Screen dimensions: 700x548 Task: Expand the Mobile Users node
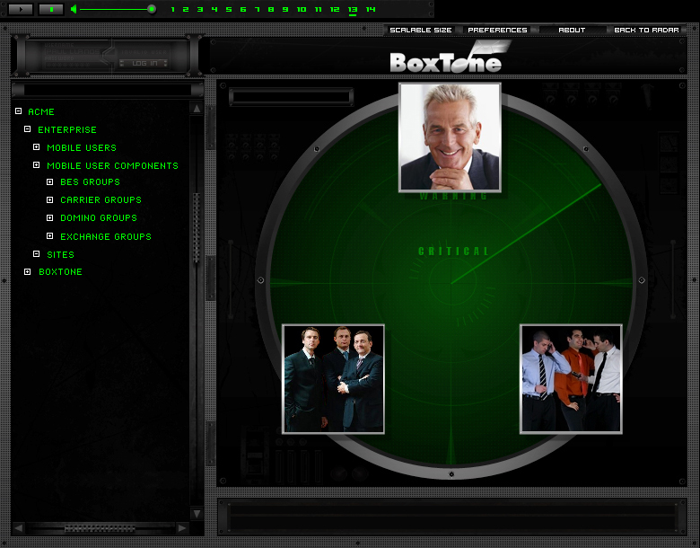pyautogui.click(x=36, y=147)
